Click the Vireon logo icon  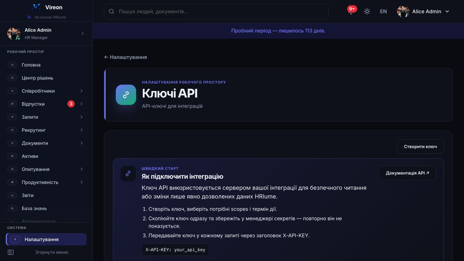[x=36, y=7]
